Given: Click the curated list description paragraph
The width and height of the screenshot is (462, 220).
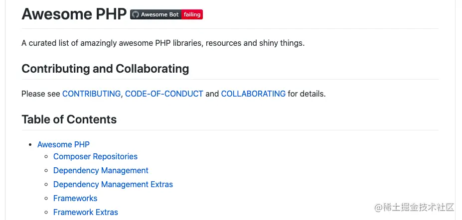Looking at the screenshot, I should click(x=163, y=43).
